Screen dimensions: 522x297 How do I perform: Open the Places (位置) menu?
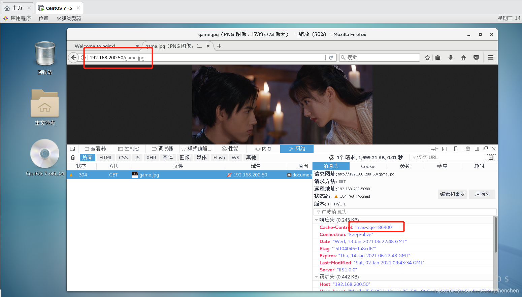[43, 18]
